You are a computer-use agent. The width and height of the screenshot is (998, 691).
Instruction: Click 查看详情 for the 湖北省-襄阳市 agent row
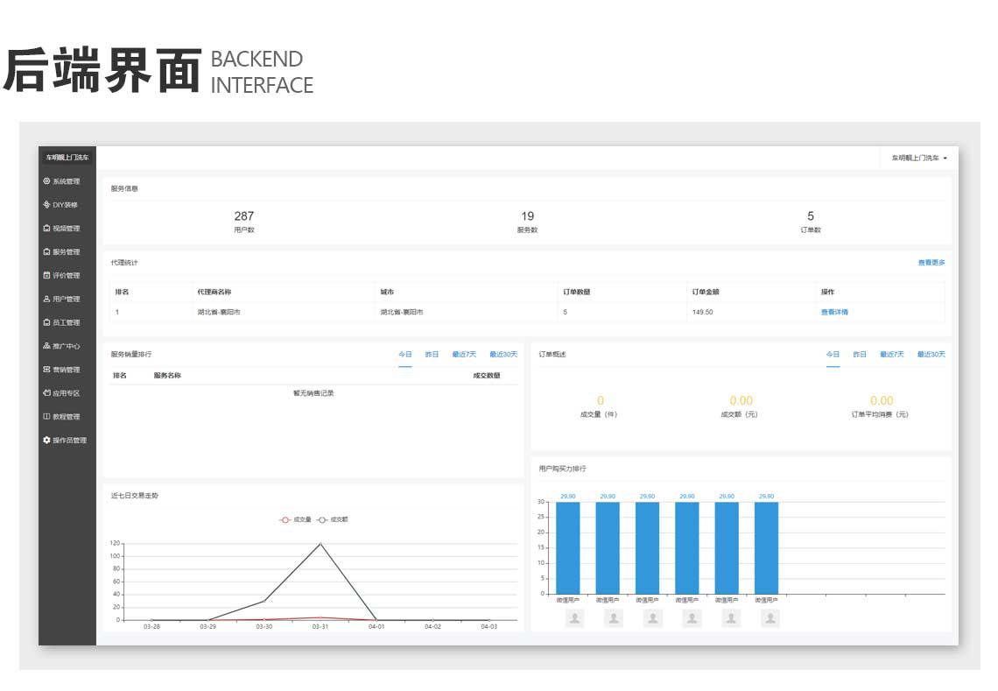(833, 312)
